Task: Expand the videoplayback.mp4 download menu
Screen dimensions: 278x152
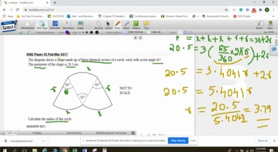Action: [x=43, y=141]
